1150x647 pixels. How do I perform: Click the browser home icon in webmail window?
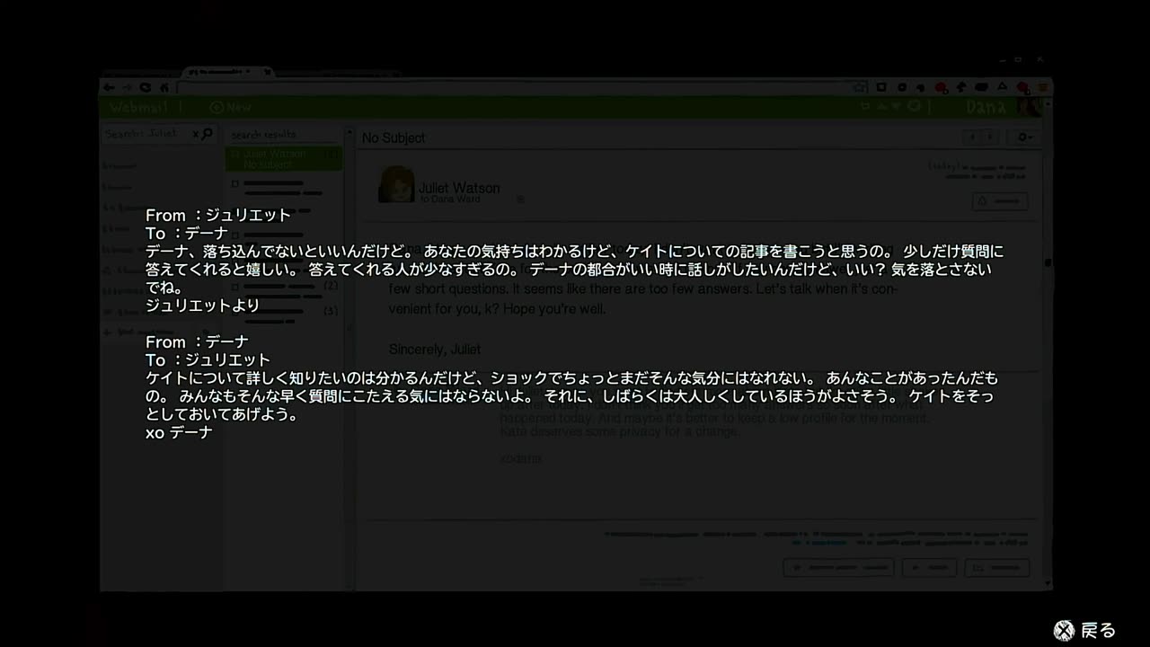[x=164, y=87]
